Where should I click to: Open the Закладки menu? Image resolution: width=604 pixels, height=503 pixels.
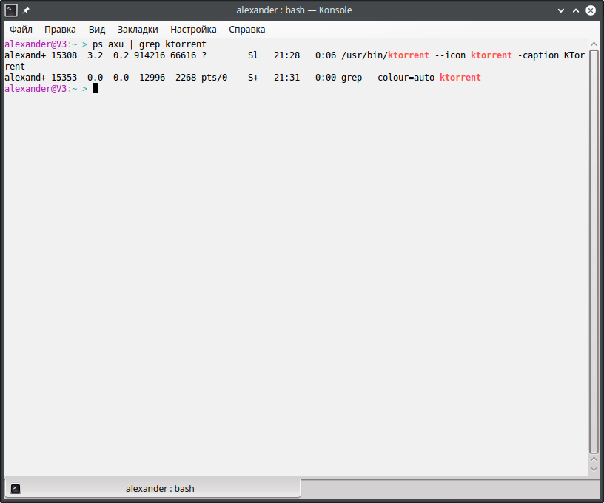pyautogui.click(x=138, y=30)
